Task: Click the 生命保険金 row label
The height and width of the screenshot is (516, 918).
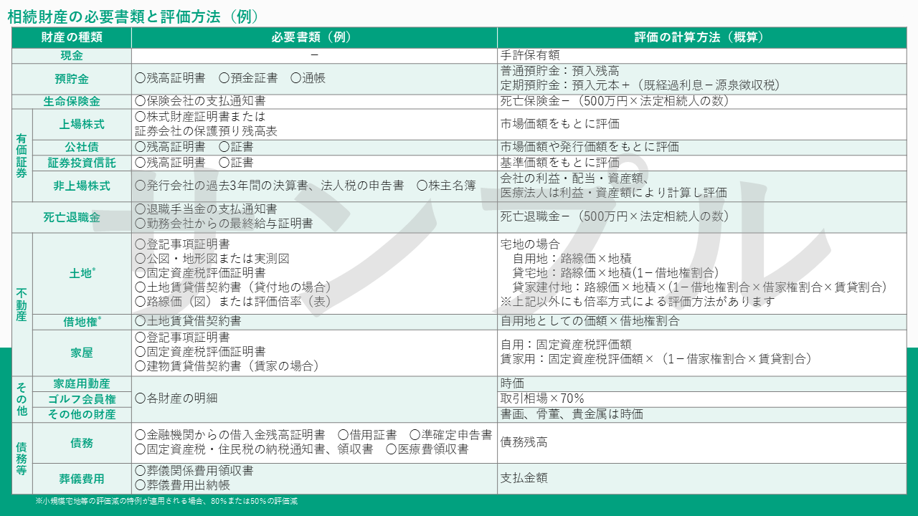Action: (72, 102)
